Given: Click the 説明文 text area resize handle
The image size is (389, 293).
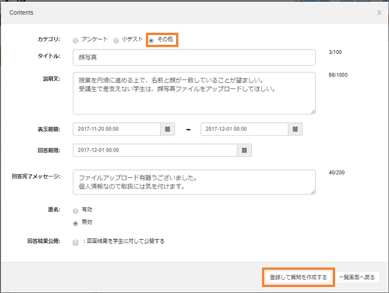Looking at the screenshot, I should point(313,111).
